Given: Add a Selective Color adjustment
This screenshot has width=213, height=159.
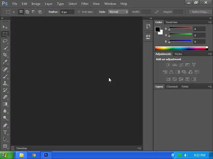Looking at the screenshot, I should 187,79.
